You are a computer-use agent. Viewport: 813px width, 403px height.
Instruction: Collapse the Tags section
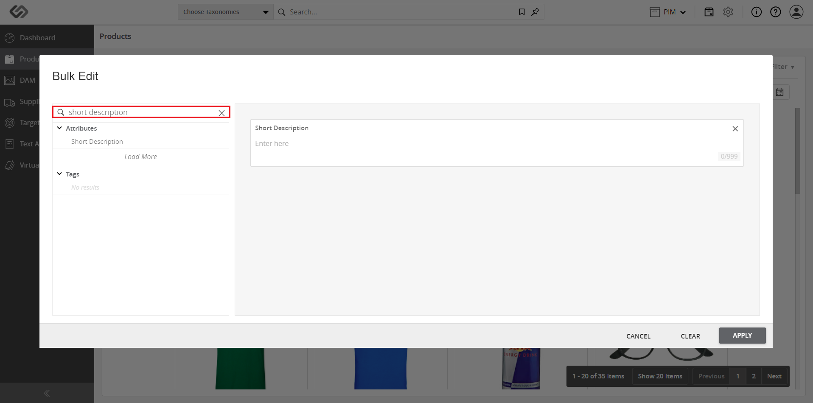(x=59, y=174)
